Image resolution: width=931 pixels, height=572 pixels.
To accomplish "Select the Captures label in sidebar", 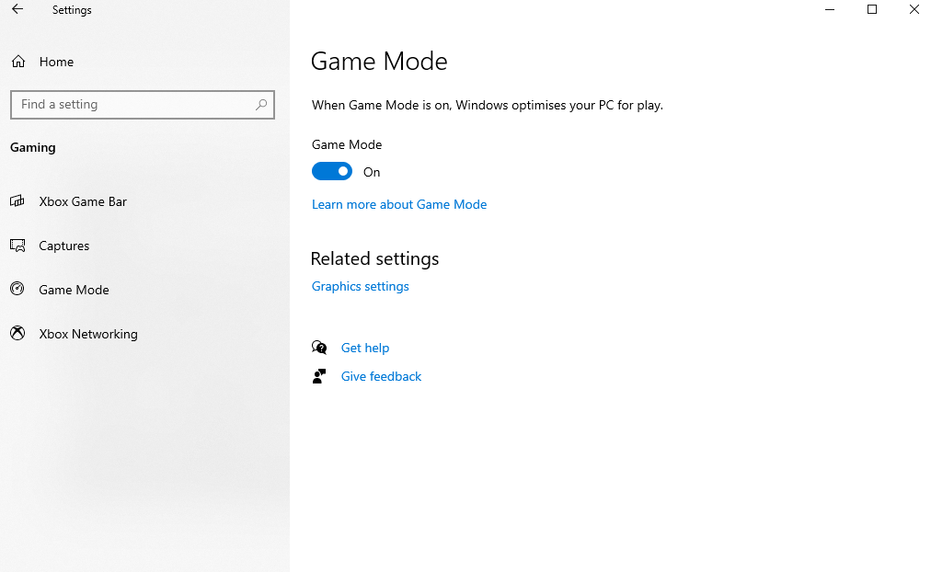I will click(64, 246).
